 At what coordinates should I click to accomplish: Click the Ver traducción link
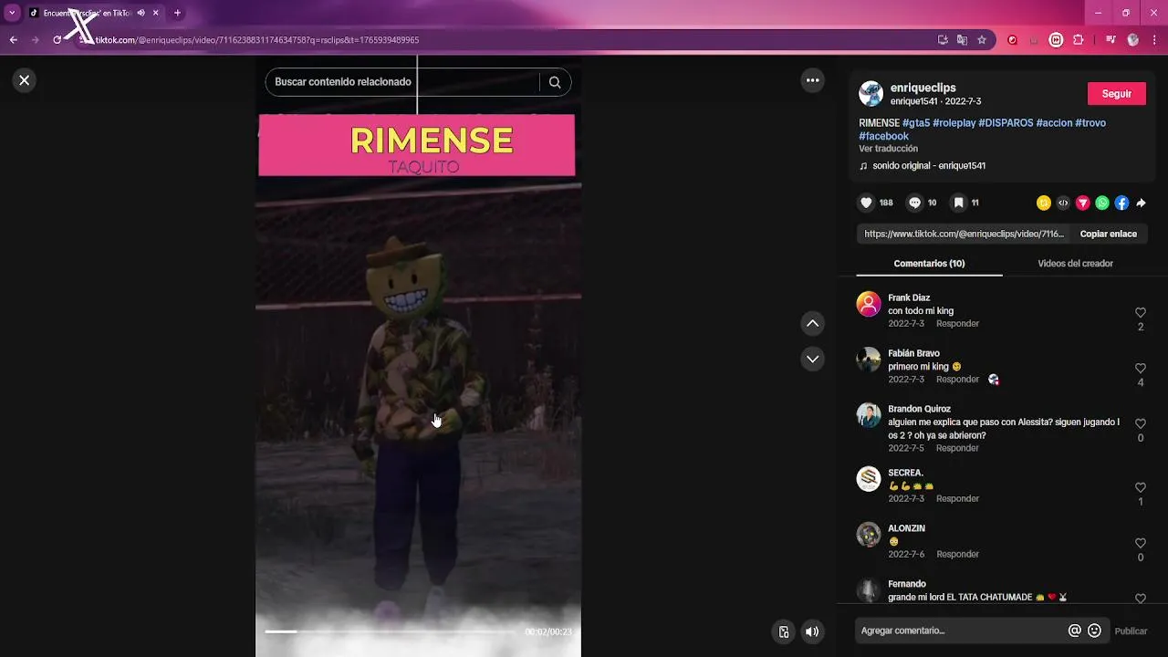[x=888, y=149]
